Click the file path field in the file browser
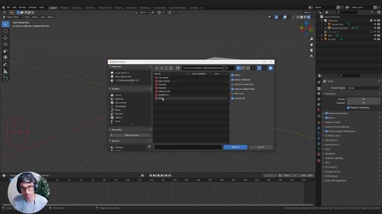Screen dimensions: 382x214 202,68
